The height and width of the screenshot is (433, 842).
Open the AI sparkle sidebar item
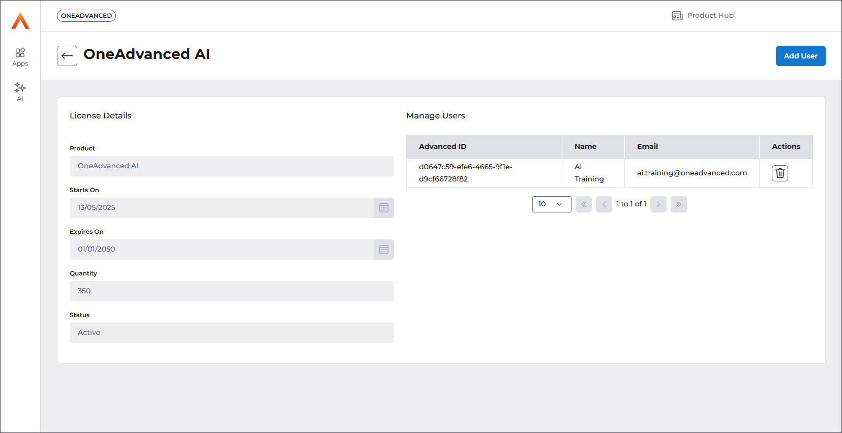point(20,92)
